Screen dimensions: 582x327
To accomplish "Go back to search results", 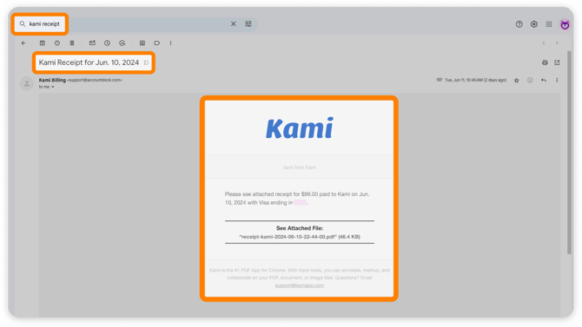I will (x=23, y=43).
